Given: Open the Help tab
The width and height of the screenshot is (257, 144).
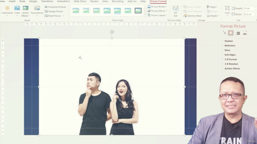Looking at the screenshot, I should point(143,1).
